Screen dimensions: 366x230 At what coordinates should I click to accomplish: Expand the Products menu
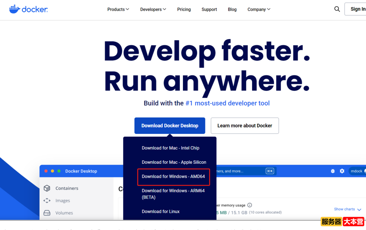[x=118, y=9]
